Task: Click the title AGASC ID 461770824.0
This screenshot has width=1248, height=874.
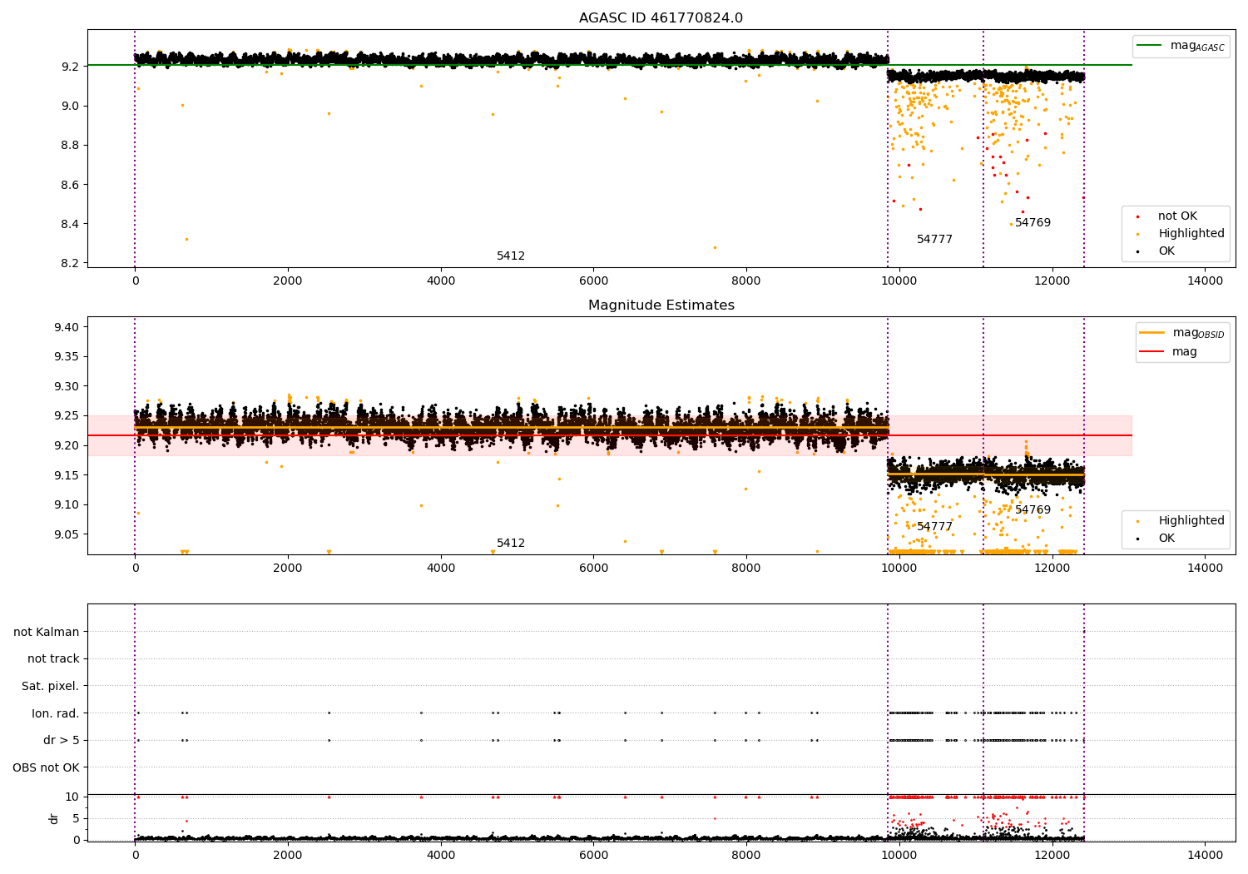Action: pos(661,18)
